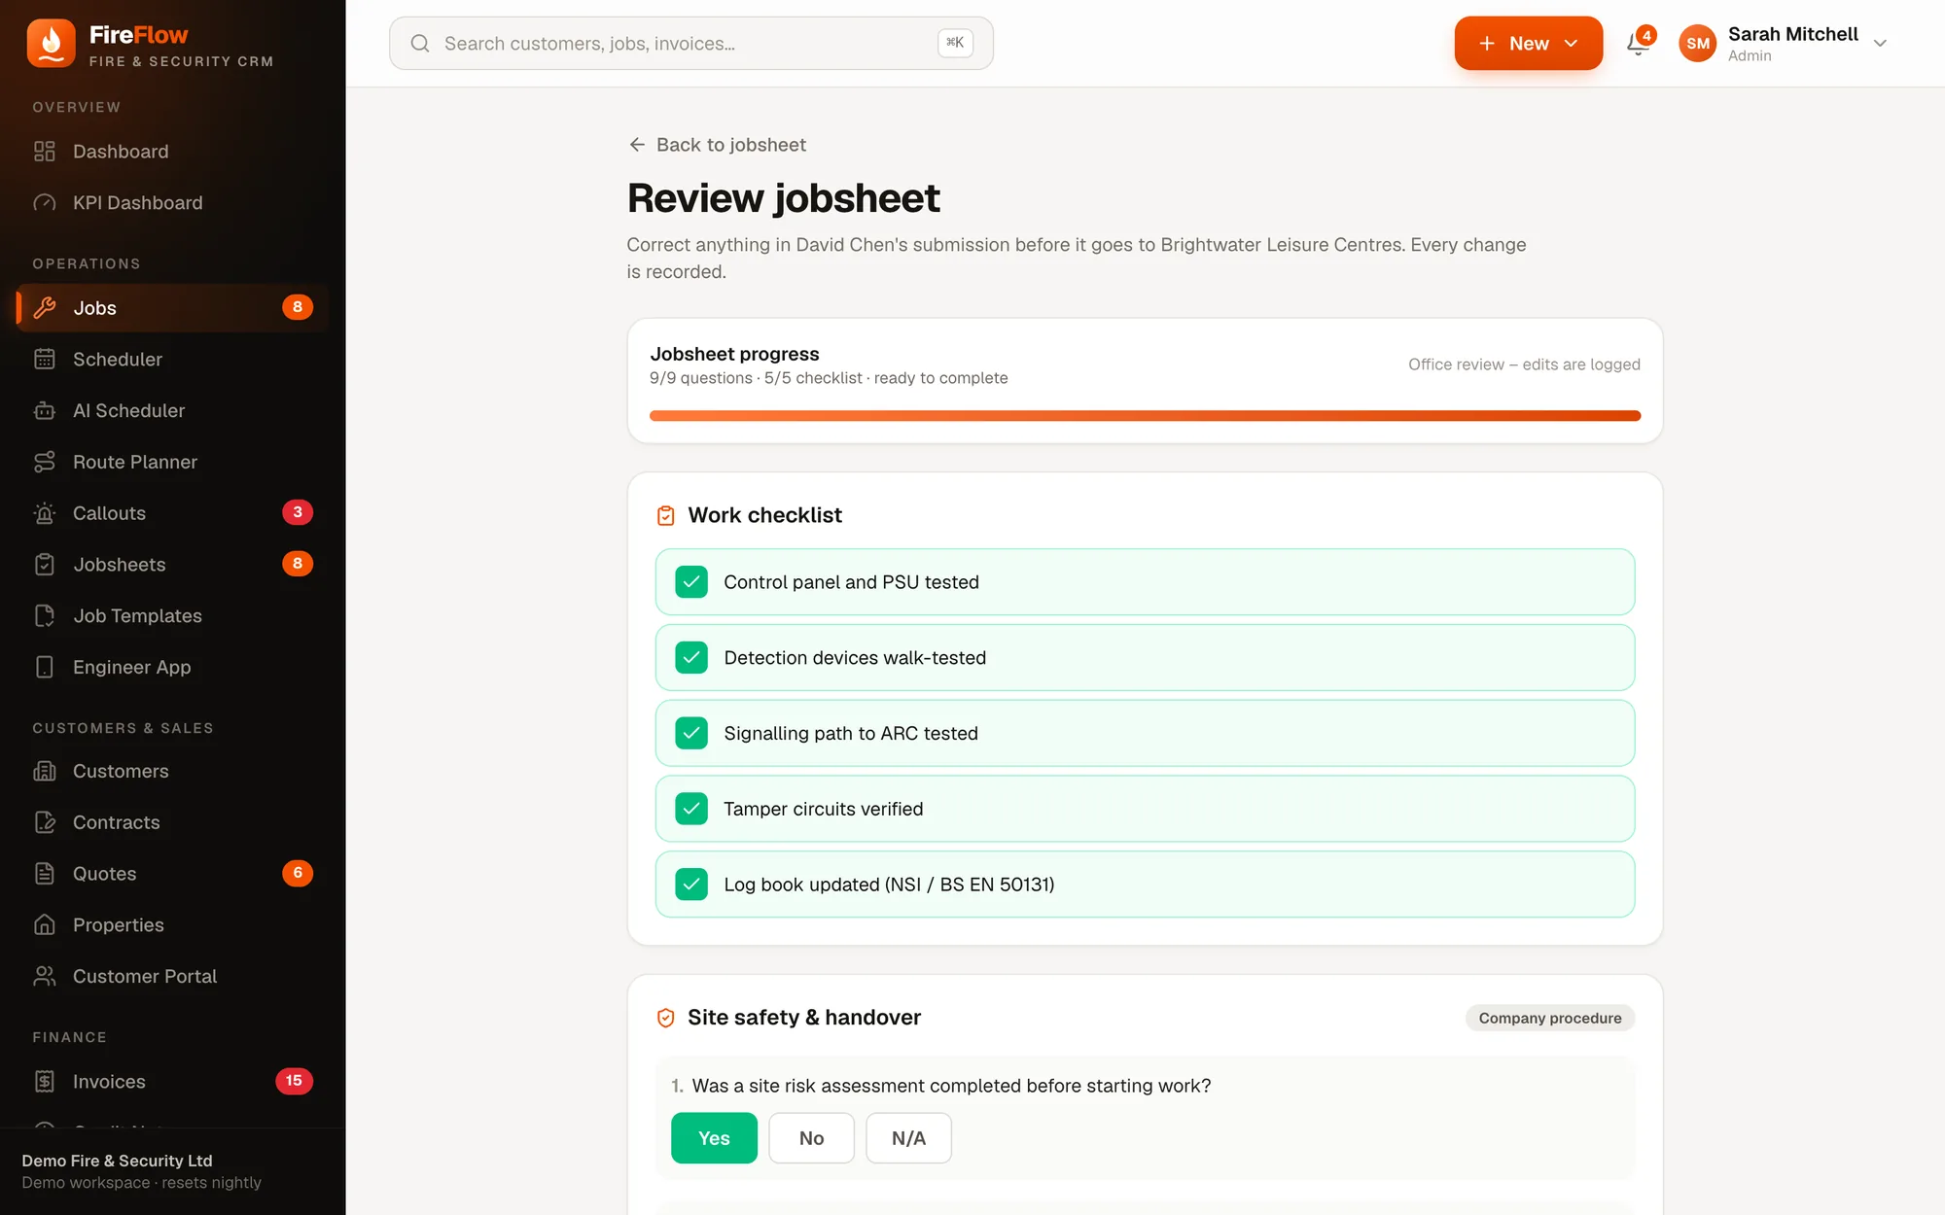The height and width of the screenshot is (1215, 1945).
Task: Toggle Signalling path to ARC tested checkbox
Action: 691,734
